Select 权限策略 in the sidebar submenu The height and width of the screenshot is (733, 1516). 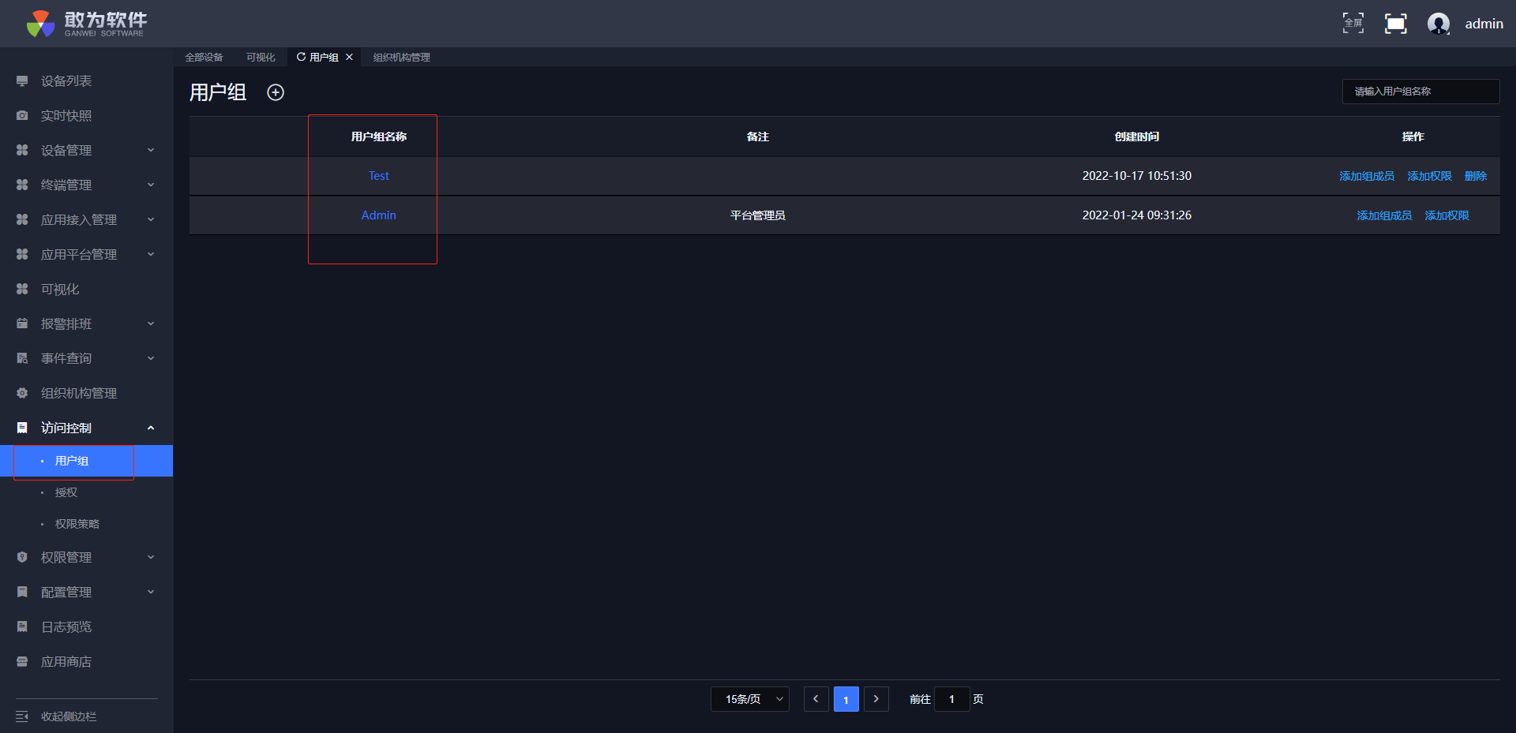[x=77, y=524]
